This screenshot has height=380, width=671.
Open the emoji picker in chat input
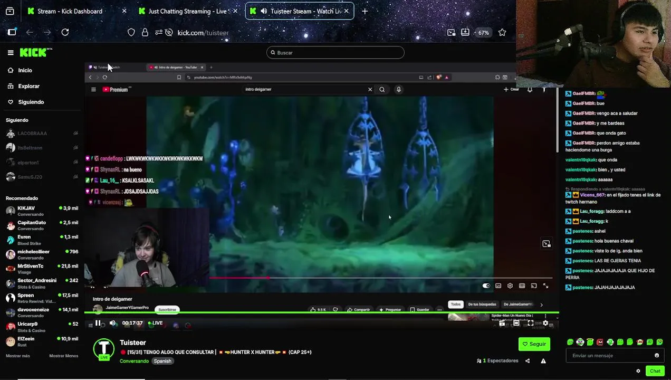point(657,356)
